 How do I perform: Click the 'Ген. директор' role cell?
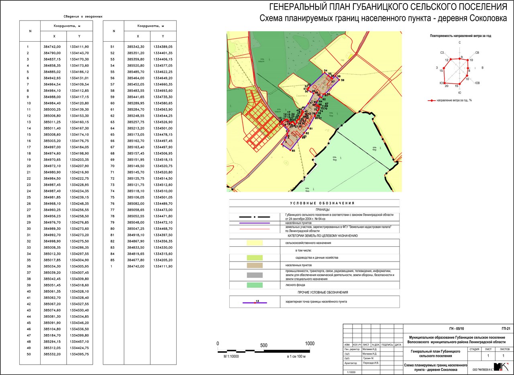click(x=352, y=349)
